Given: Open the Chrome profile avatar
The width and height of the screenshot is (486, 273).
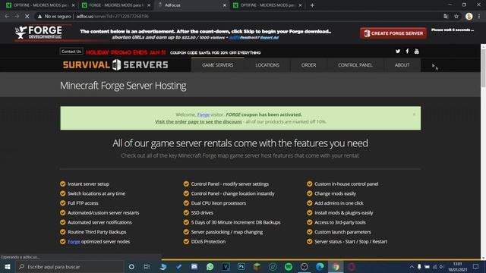Looking at the screenshot, I should point(469,17).
